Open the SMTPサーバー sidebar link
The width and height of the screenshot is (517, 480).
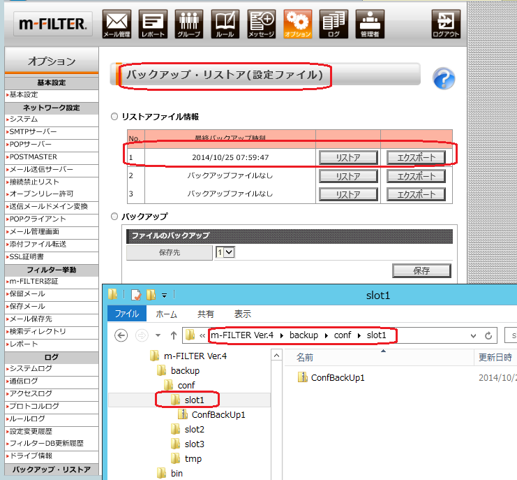(33, 131)
